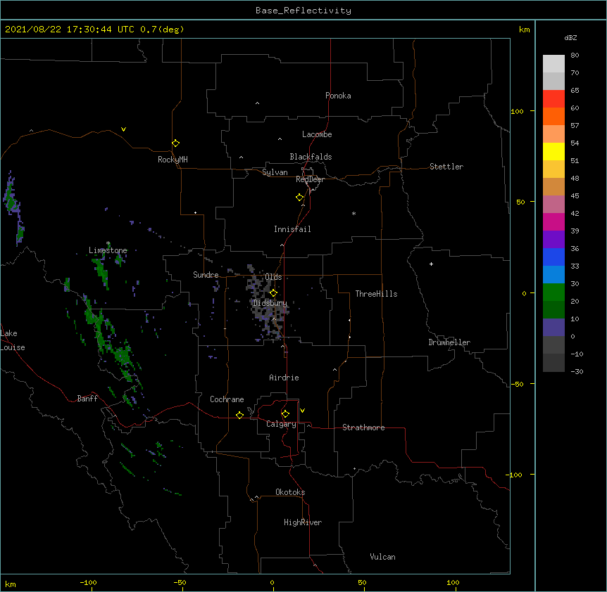The width and height of the screenshot is (607, 592).
Task: Click the yellow diamond marker above RockyMH
Action: 175,143
